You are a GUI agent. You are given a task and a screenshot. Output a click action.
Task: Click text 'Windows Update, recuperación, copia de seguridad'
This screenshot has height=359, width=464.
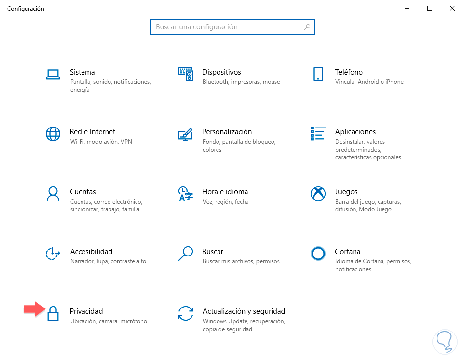click(244, 325)
